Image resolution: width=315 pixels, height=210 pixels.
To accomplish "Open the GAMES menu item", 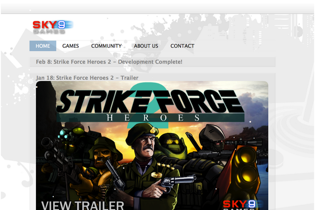I will [x=70, y=46].
